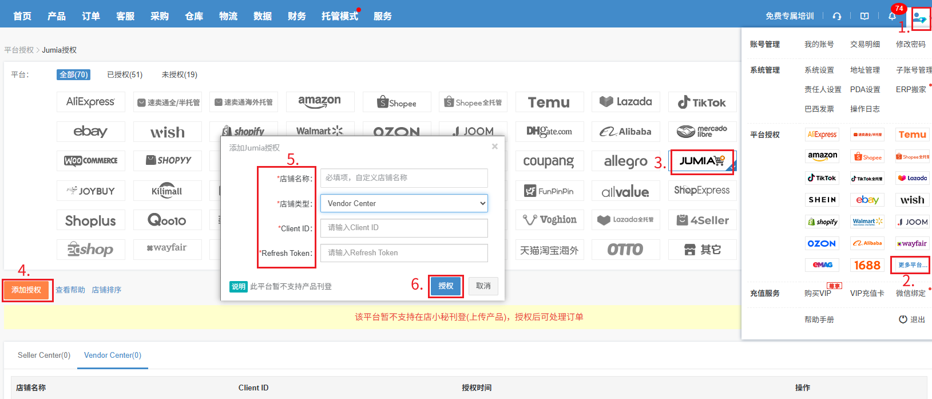Viewport: 932px width, 399px height.
Task: Select the coupang platform logo
Action: point(549,161)
